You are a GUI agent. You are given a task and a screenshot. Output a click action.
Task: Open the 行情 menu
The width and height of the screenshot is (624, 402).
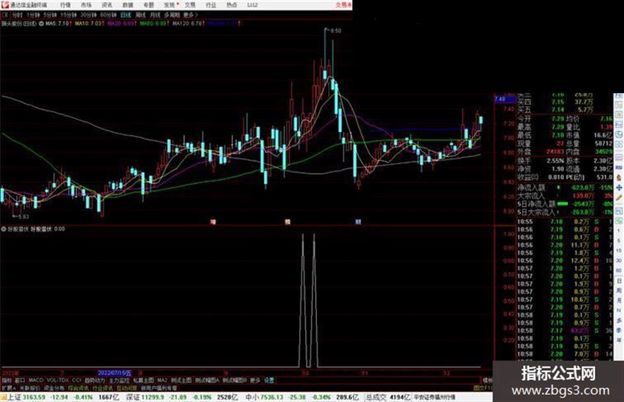[x=65, y=5]
